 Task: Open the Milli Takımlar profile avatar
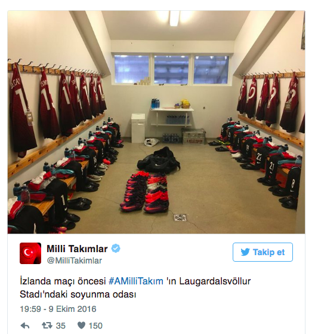point(30,253)
